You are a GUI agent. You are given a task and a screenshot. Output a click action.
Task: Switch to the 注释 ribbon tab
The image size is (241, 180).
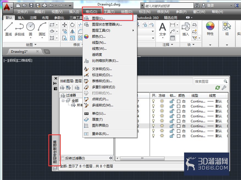pyautogui.click(x=33, y=18)
